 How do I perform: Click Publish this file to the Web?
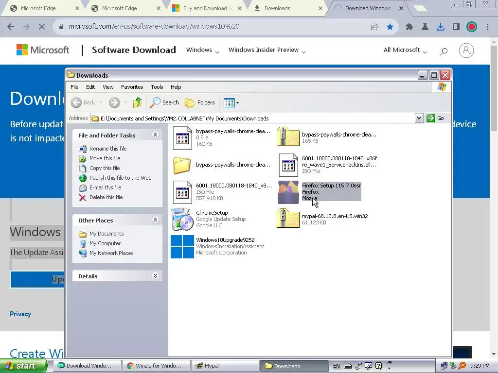115,178
